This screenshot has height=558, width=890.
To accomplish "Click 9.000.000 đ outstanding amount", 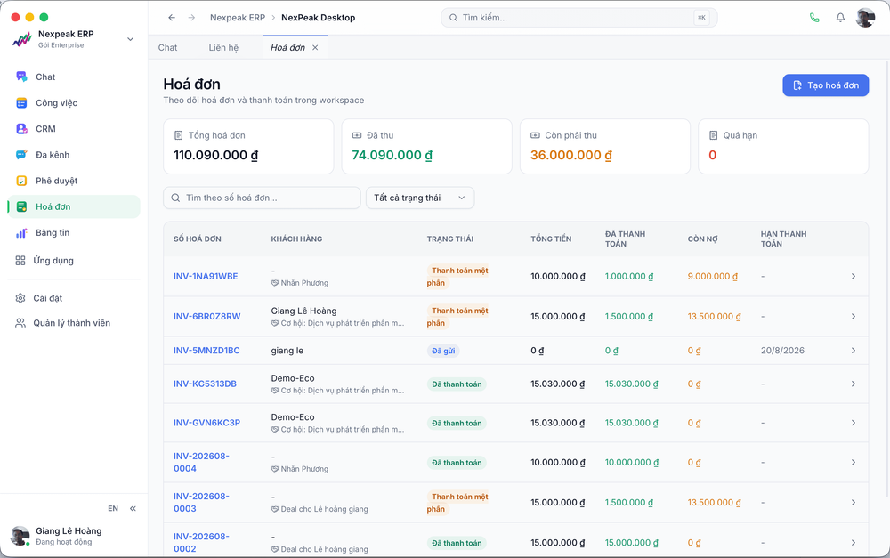I will (712, 277).
